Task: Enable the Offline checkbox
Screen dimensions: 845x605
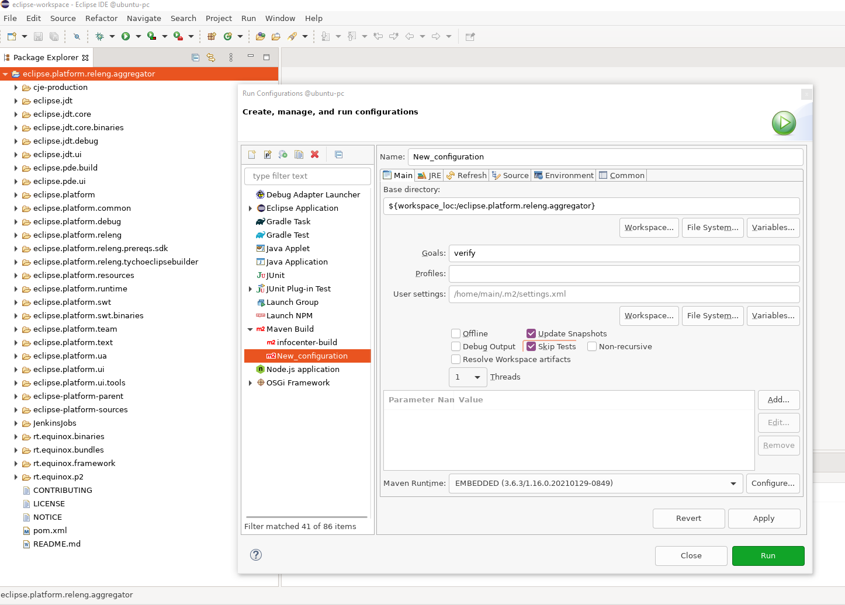Action: (x=456, y=333)
